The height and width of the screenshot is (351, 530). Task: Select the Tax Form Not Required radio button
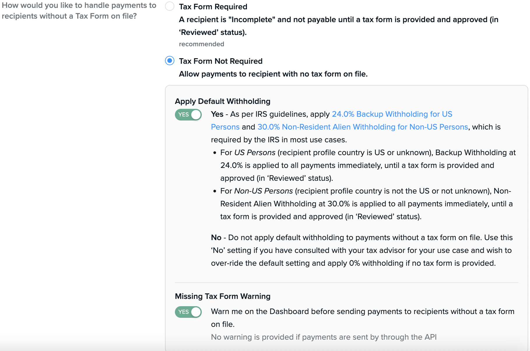(170, 61)
